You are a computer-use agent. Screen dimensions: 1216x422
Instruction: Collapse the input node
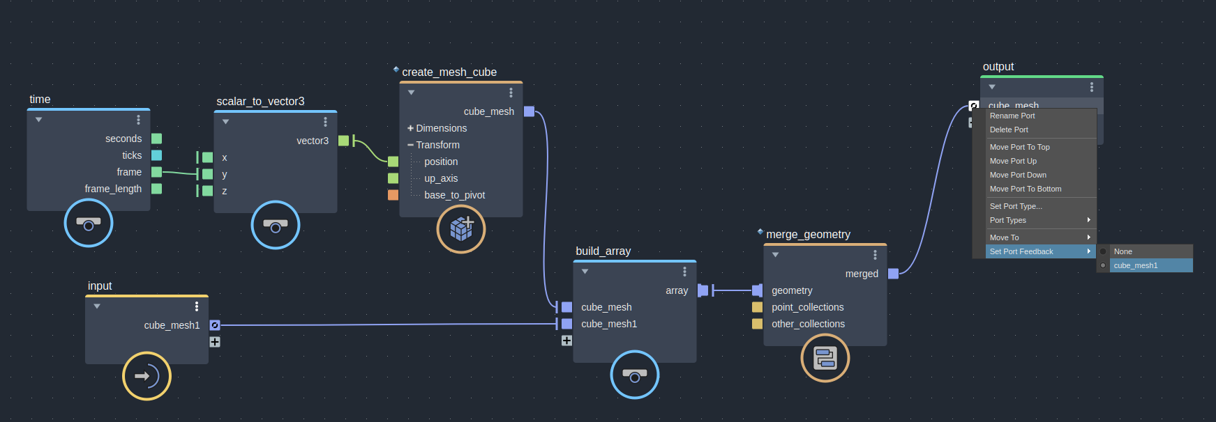click(97, 306)
